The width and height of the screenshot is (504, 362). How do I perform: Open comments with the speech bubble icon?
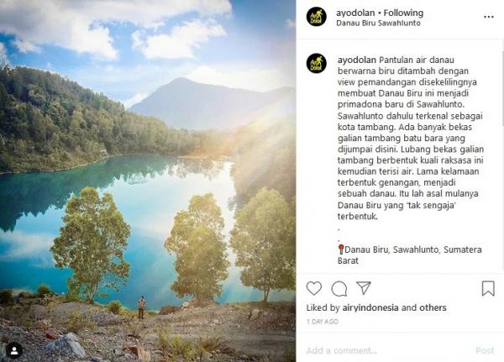339,288
